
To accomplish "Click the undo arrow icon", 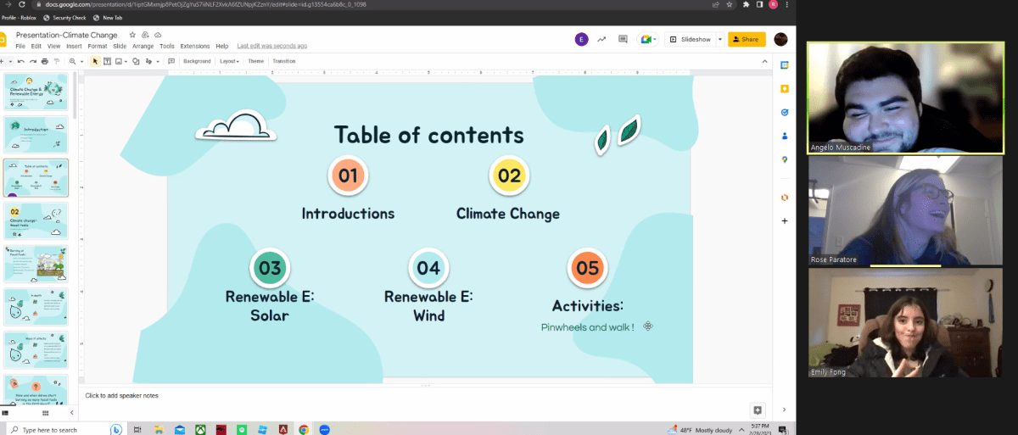I will [x=23, y=61].
